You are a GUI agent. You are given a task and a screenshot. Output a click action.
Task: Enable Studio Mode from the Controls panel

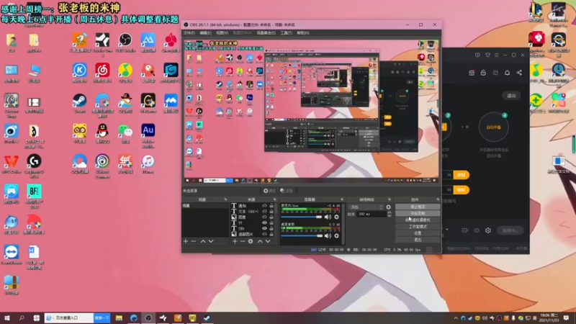tap(418, 227)
